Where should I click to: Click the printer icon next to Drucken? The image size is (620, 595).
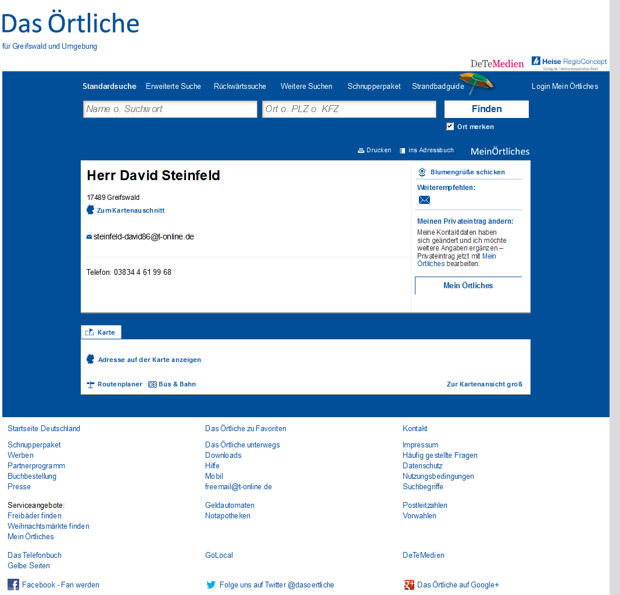pyautogui.click(x=361, y=150)
